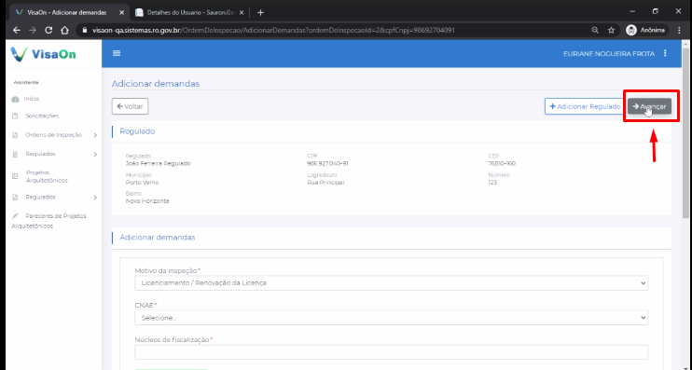Click the zoom magnifier icon in the address bar
Viewport: 692px width, 370px height.
tap(595, 30)
